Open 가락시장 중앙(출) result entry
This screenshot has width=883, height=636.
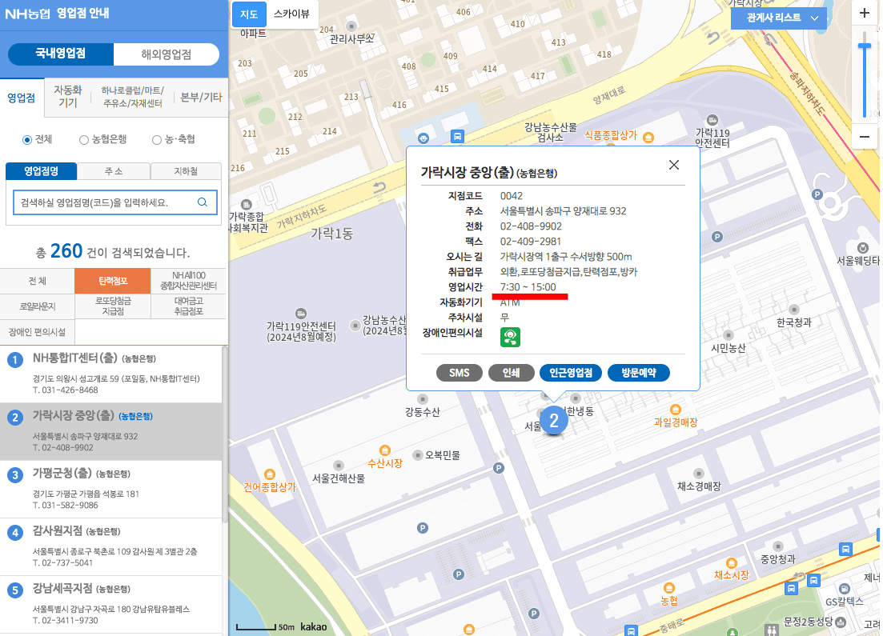111,432
